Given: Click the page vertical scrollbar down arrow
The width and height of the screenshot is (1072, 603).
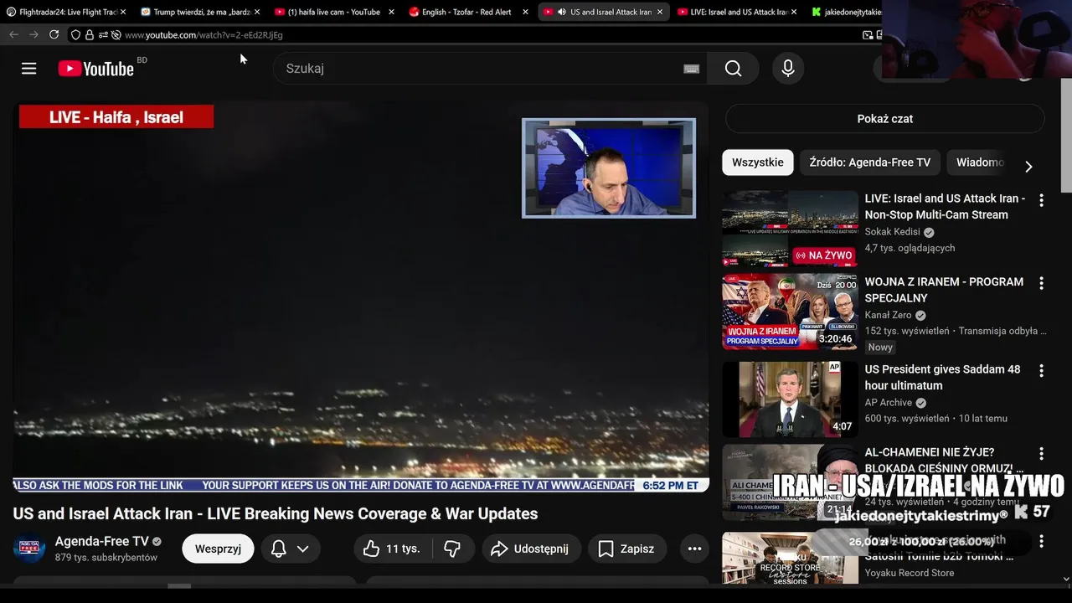Looking at the screenshot, I should [x=1065, y=578].
